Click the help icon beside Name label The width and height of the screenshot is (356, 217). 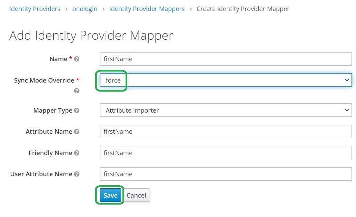(77, 59)
